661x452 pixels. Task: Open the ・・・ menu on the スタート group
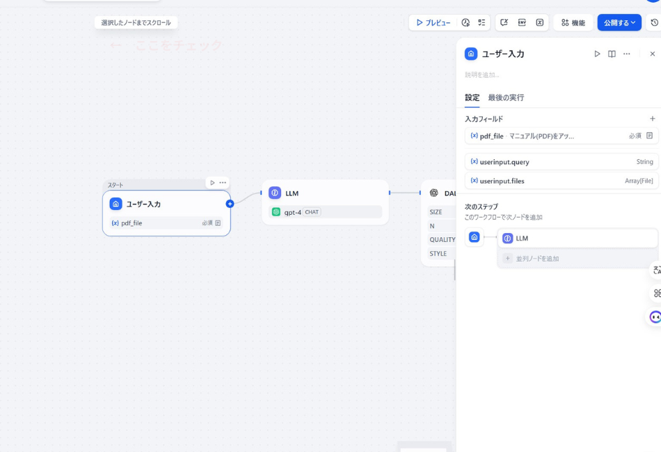[222, 182]
